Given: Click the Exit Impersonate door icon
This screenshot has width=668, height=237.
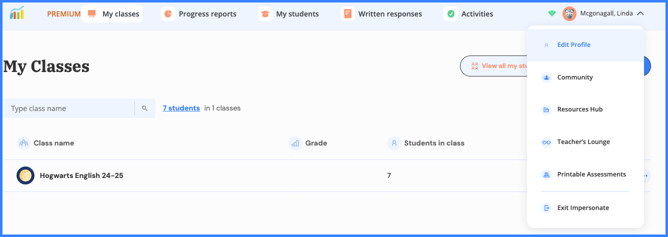Looking at the screenshot, I should coord(546,208).
